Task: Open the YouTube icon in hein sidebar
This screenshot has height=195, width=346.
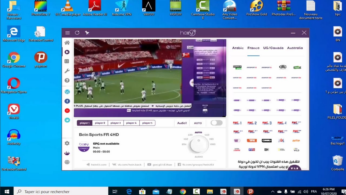Action: coord(67,110)
